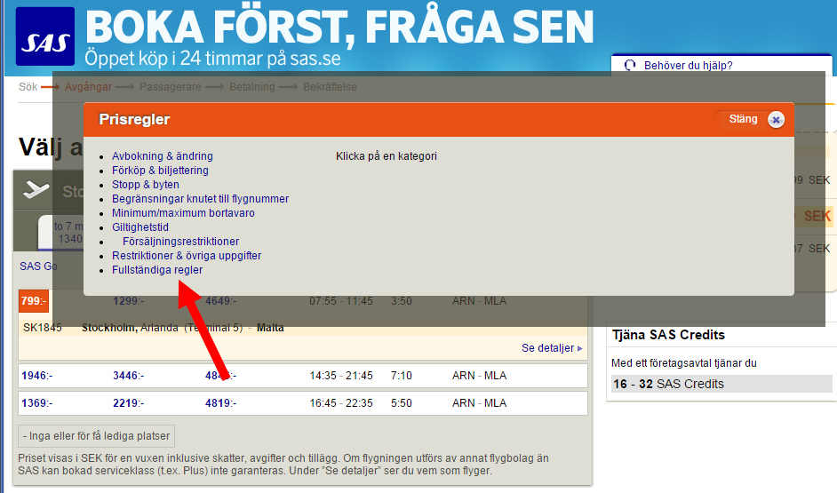Go to Bekräftelse step in breadcrumb
Image resolution: width=837 pixels, height=493 pixels.
[330, 86]
